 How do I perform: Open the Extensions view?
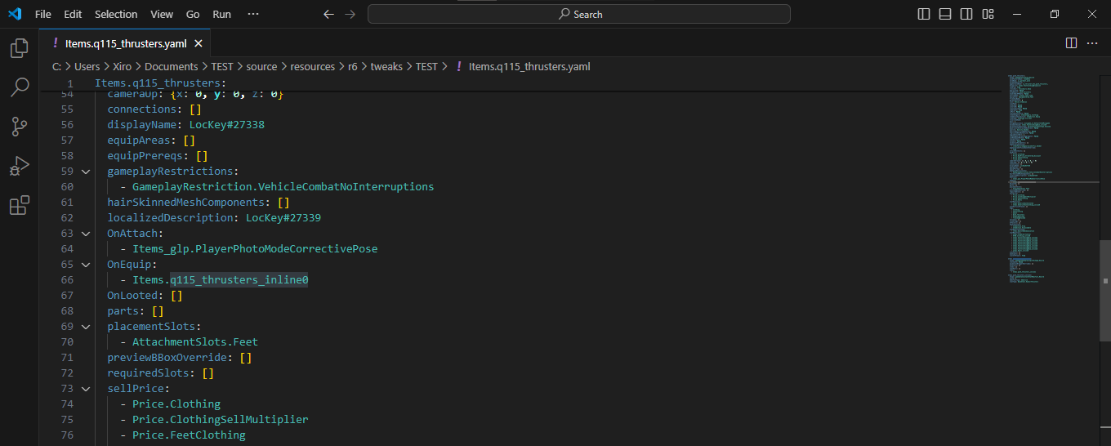click(19, 205)
